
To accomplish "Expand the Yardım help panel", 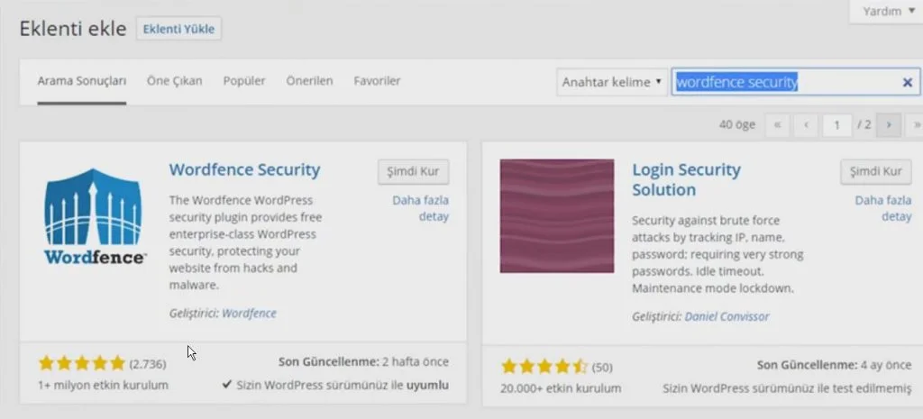I will pos(886,12).
